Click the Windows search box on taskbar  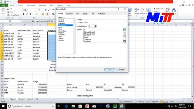coord(31,106)
